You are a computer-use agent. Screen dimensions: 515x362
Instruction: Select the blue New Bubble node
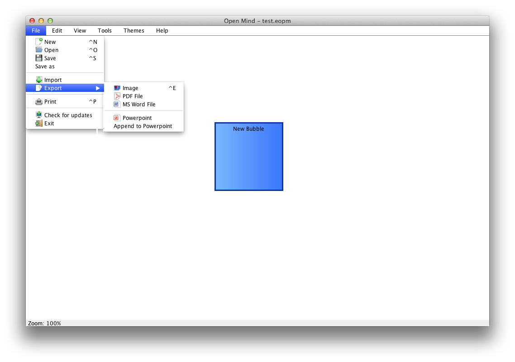[248, 157]
